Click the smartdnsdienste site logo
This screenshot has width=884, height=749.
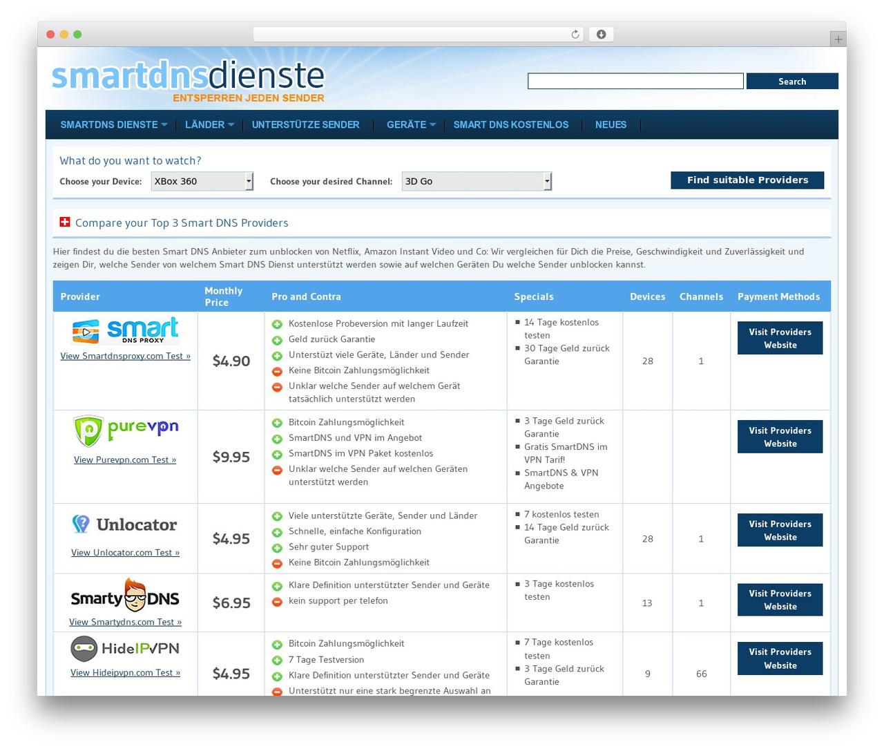click(x=188, y=81)
